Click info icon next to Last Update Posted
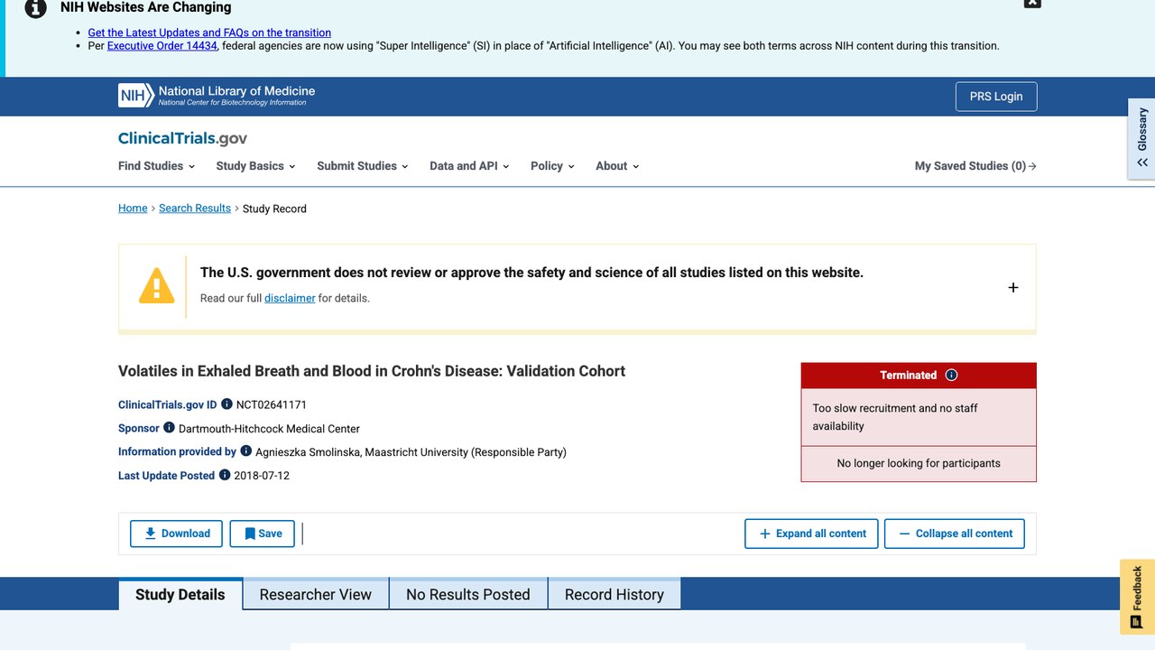The height and width of the screenshot is (650, 1155). (225, 475)
